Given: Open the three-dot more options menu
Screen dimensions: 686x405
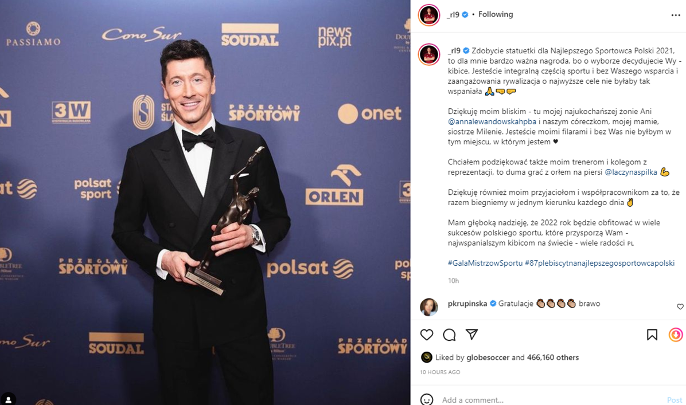Looking at the screenshot, I should click(x=676, y=15).
